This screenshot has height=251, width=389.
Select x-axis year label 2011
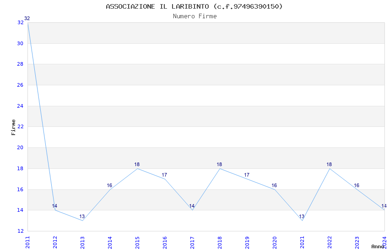(27, 242)
